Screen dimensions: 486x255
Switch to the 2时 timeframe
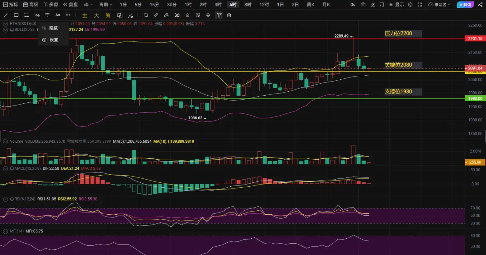coord(203,5)
